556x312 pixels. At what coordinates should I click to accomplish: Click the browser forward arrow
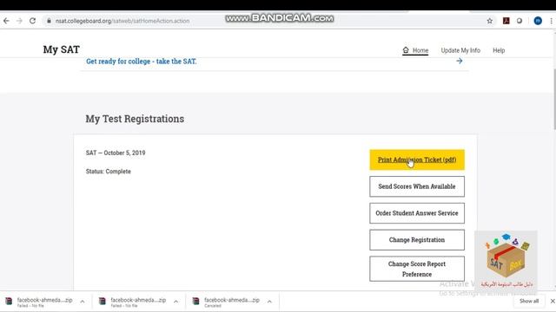coord(19,21)
